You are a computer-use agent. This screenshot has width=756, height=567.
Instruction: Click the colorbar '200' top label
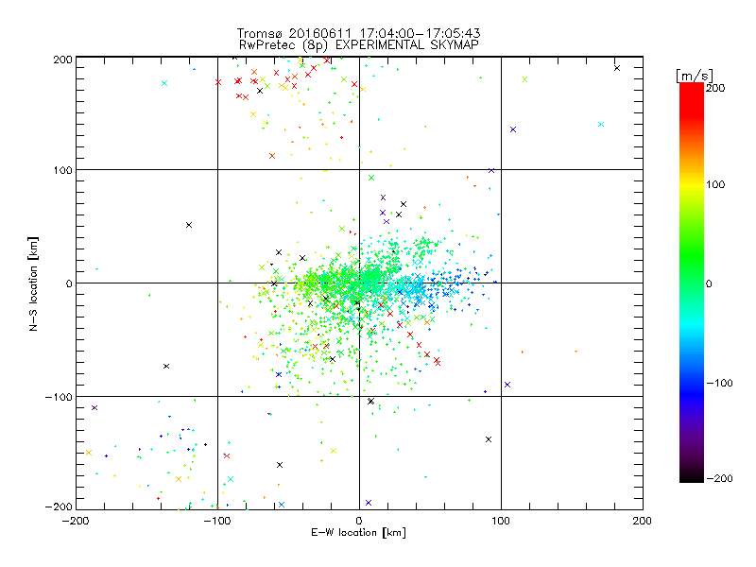715,88
